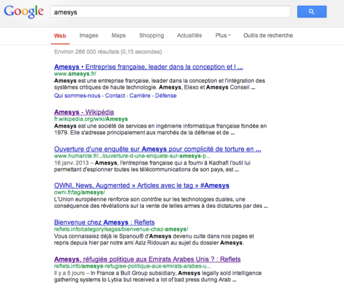The image size is (344, 289).
Task: Switch to the Images tab
Action: click(89, 35)
